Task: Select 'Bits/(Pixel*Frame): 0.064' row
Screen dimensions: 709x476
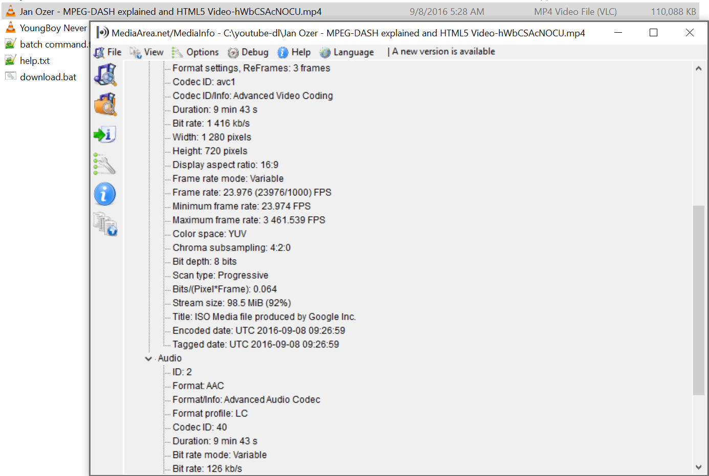Action: pos(225,289)
